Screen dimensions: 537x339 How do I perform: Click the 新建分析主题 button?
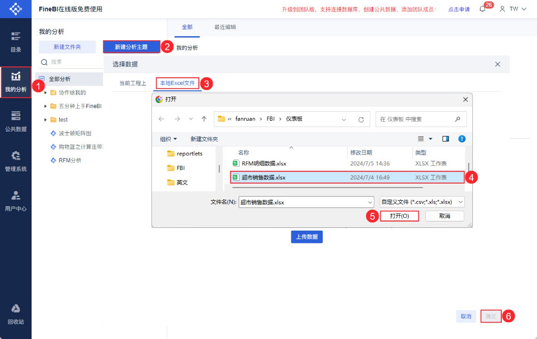(131, 47)
